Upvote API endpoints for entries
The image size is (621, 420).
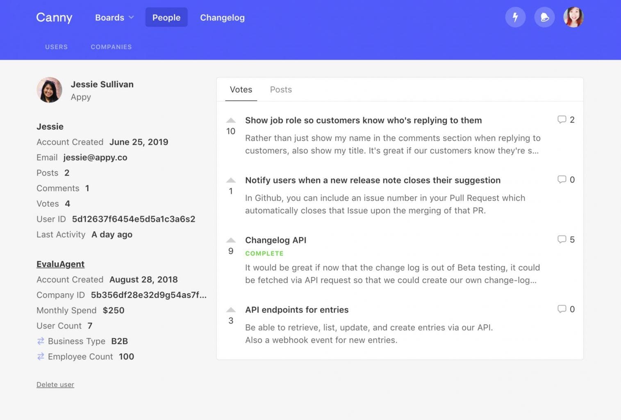tap(231, 310)
